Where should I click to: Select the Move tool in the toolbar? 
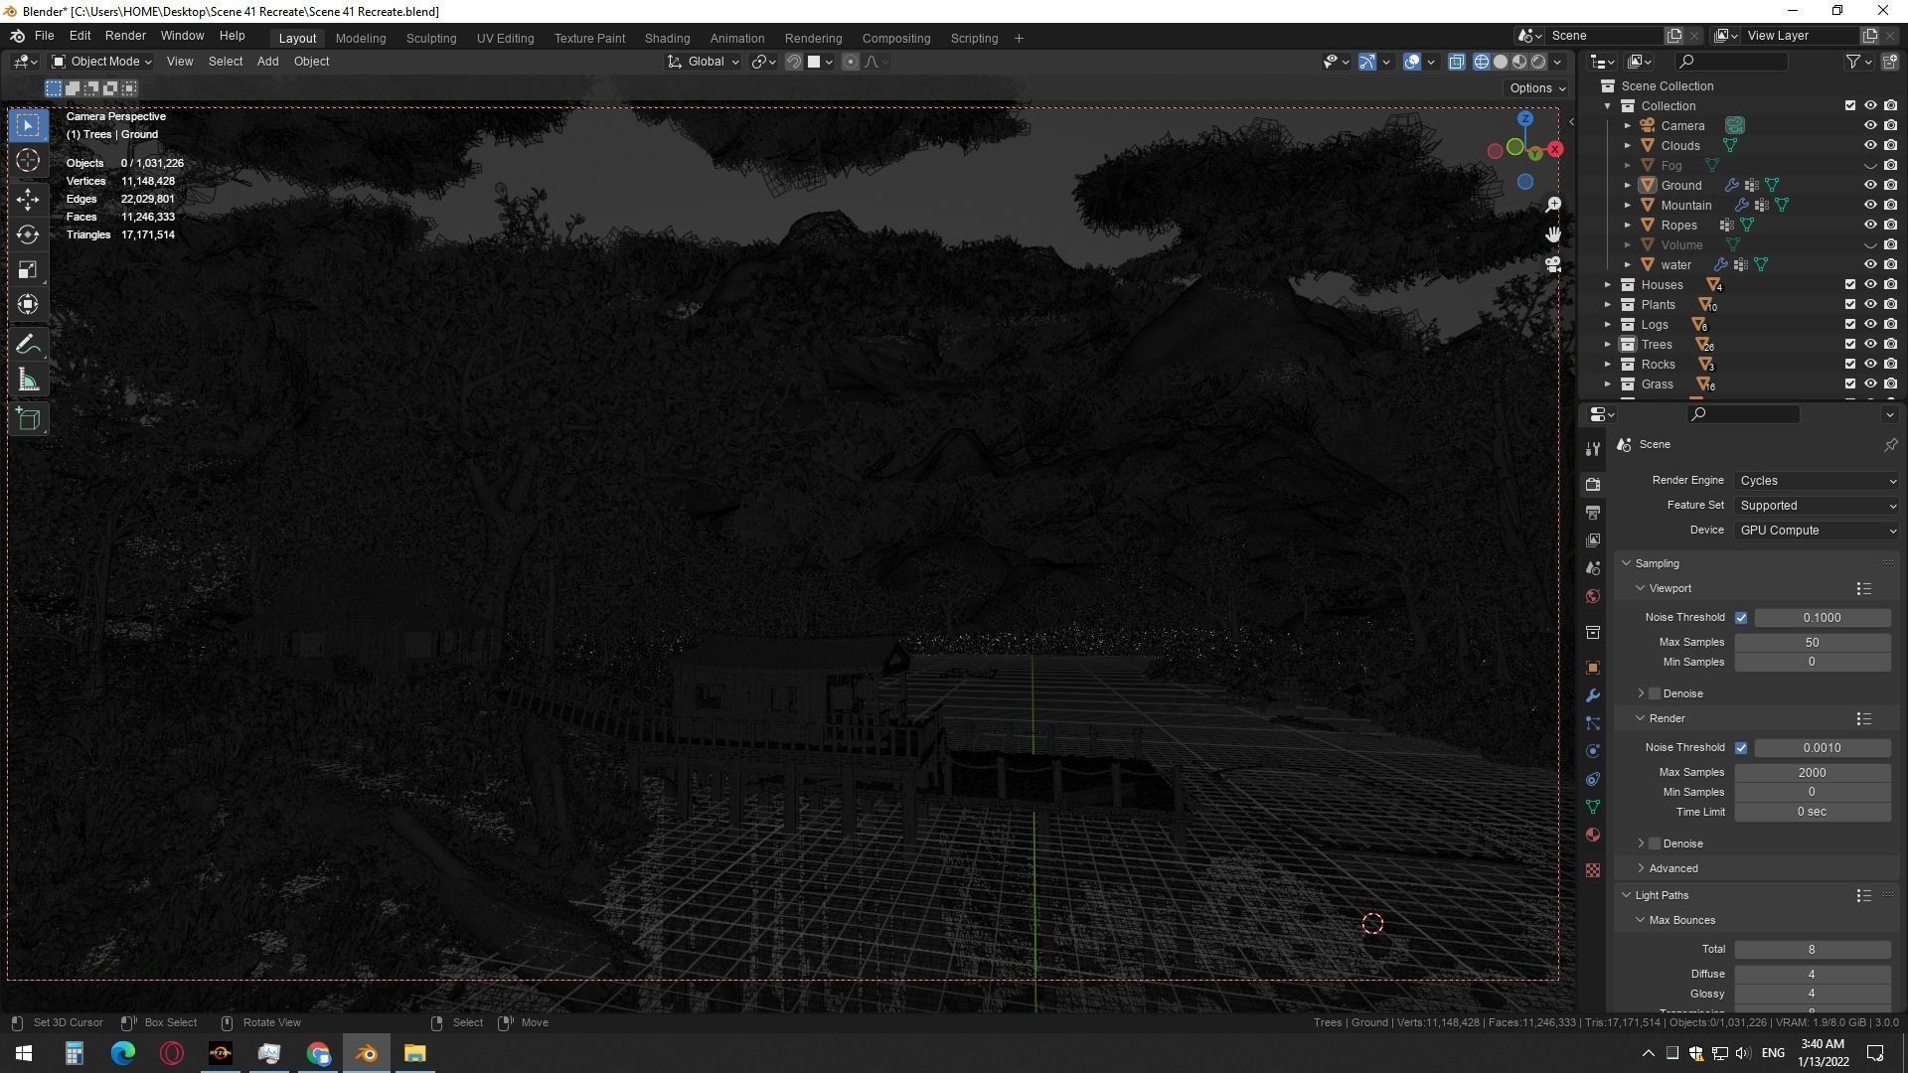point(28,199)
